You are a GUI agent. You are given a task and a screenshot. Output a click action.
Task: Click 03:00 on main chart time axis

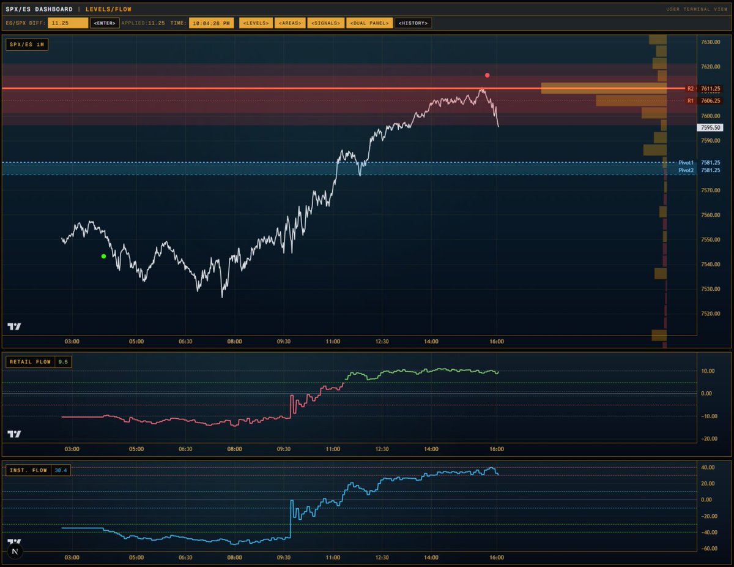(x=72, y=342)
